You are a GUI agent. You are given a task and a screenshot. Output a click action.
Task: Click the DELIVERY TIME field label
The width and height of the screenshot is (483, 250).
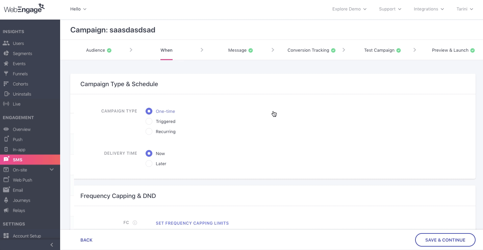point(121,153)
